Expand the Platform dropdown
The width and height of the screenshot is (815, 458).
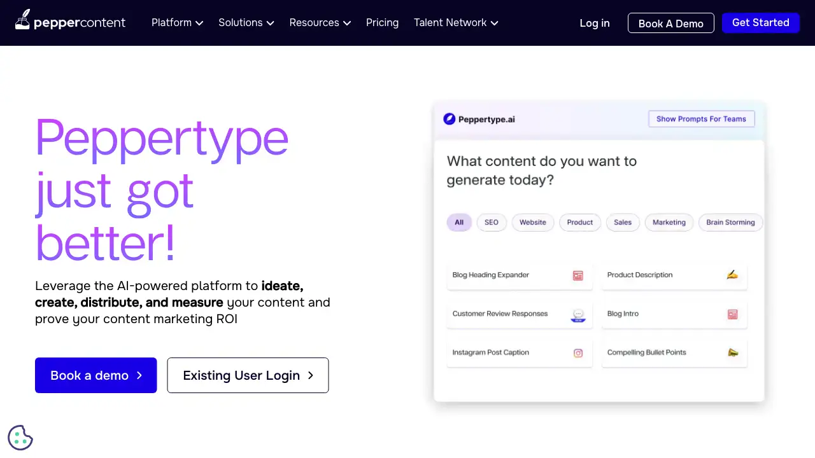(177, 23)
